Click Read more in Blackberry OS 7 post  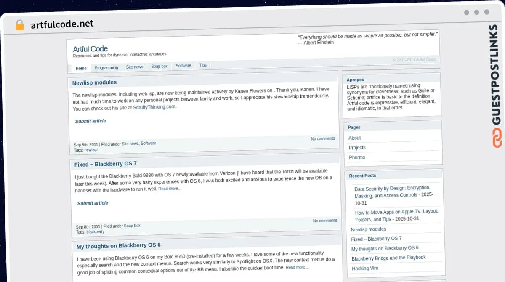pos(170,189)
